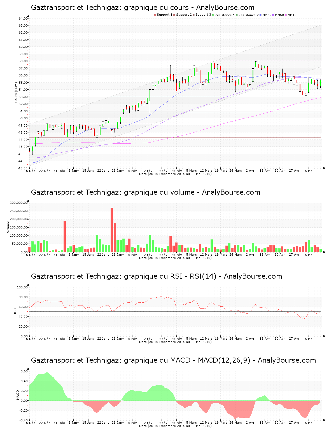Image resolution: width=336 pixels, height=434 pixels.
Task: Click the tallest red volume bar
Action: pos(112,230)
